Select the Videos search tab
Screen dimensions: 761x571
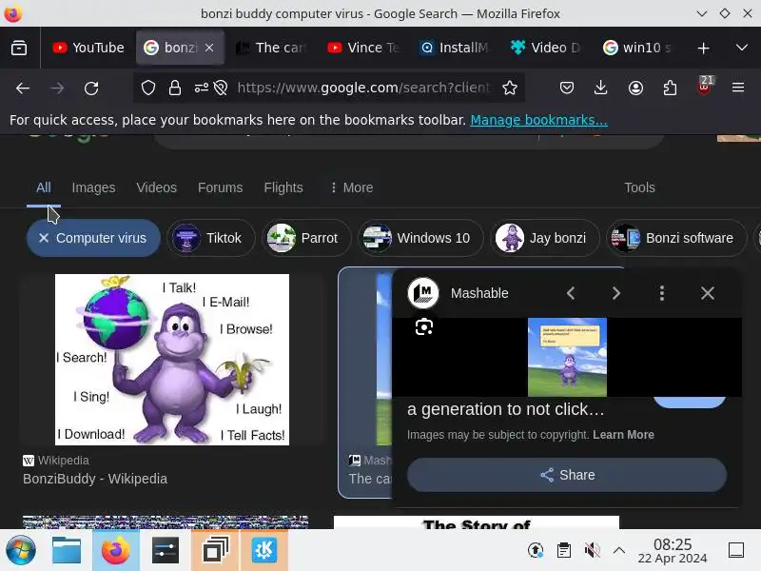click(156, 187)
